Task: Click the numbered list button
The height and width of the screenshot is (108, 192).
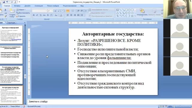Action: point(73,11)
